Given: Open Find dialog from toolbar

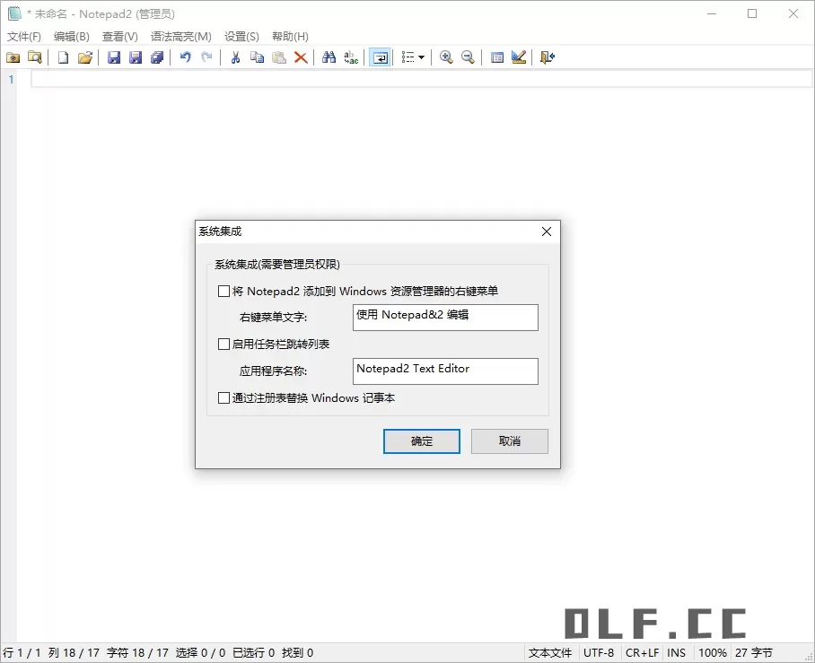Looking at the screenshot, I should coord(329,57).
